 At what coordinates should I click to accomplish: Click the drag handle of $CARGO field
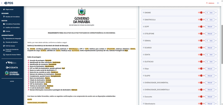[x=144, y=48]
